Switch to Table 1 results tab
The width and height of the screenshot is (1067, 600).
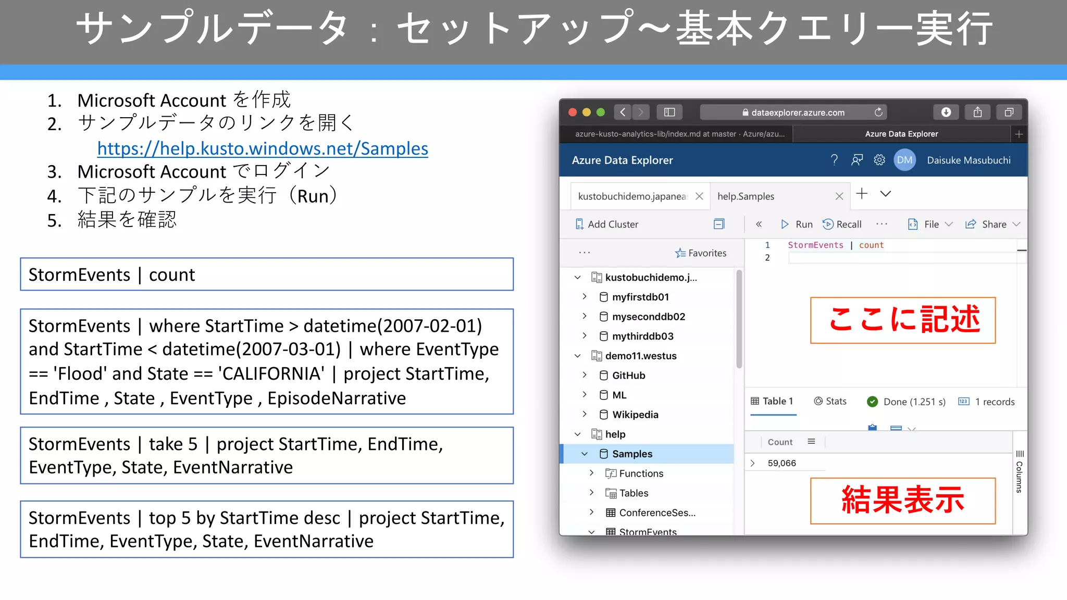coord(772,402)
